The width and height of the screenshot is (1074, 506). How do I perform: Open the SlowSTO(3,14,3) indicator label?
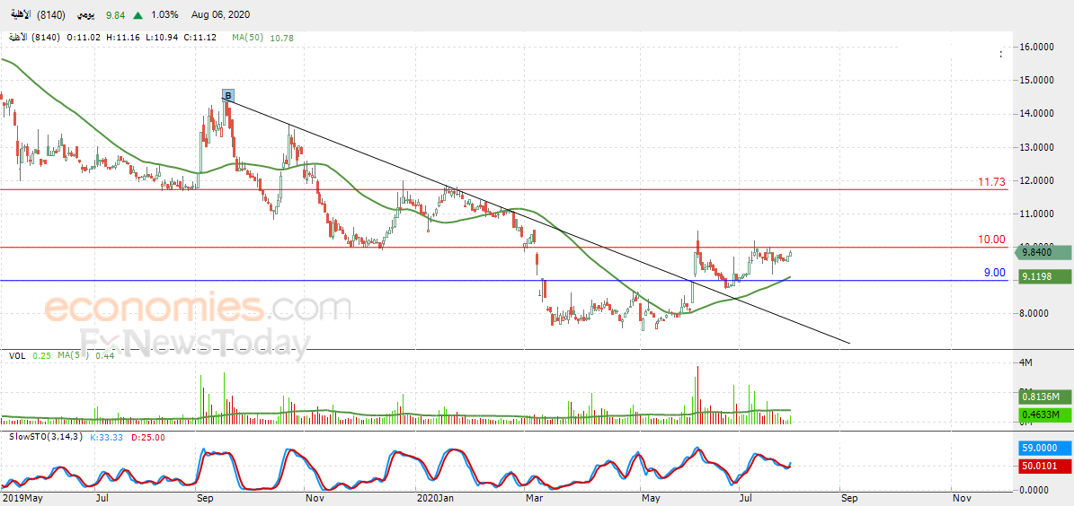(45, 437)
